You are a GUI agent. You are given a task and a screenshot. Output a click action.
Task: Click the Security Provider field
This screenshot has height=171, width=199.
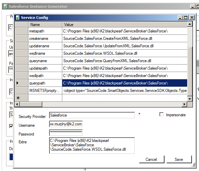92,115
